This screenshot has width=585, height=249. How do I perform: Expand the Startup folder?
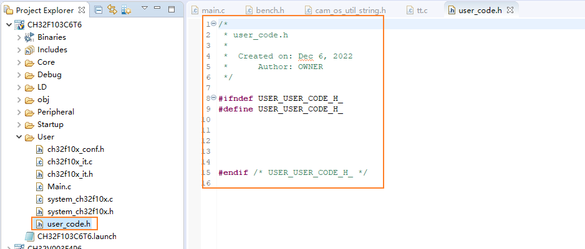(x=19, y=125)
